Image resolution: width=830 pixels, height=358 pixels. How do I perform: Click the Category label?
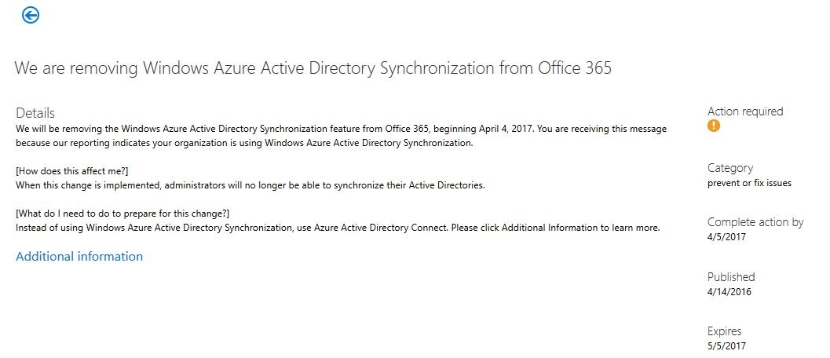(x=730, y=168)
